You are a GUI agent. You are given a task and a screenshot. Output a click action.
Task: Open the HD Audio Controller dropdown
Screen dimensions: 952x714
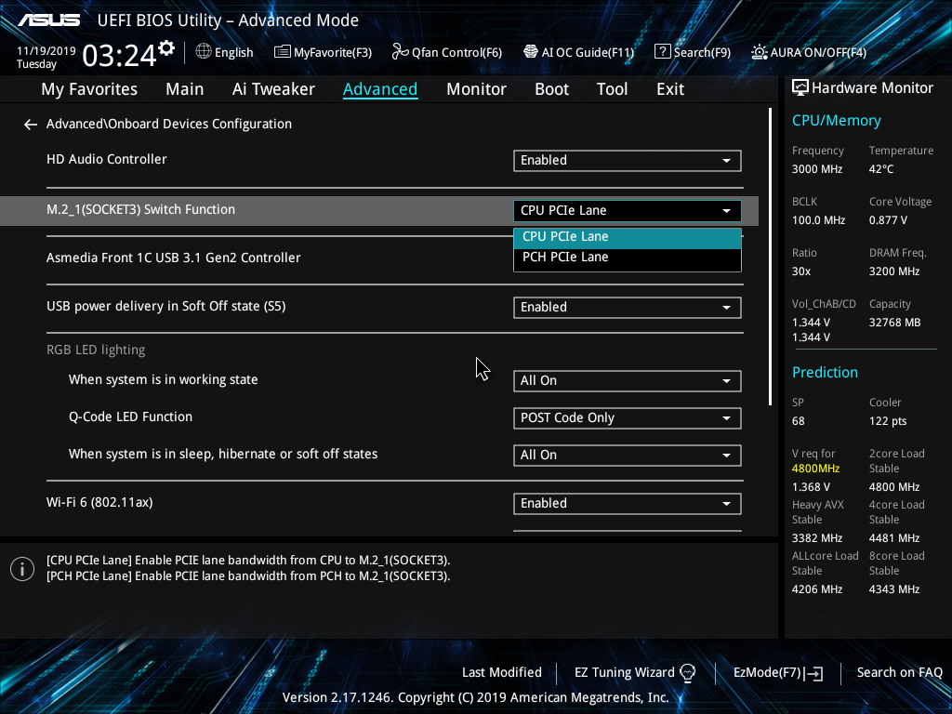[628, 160]
